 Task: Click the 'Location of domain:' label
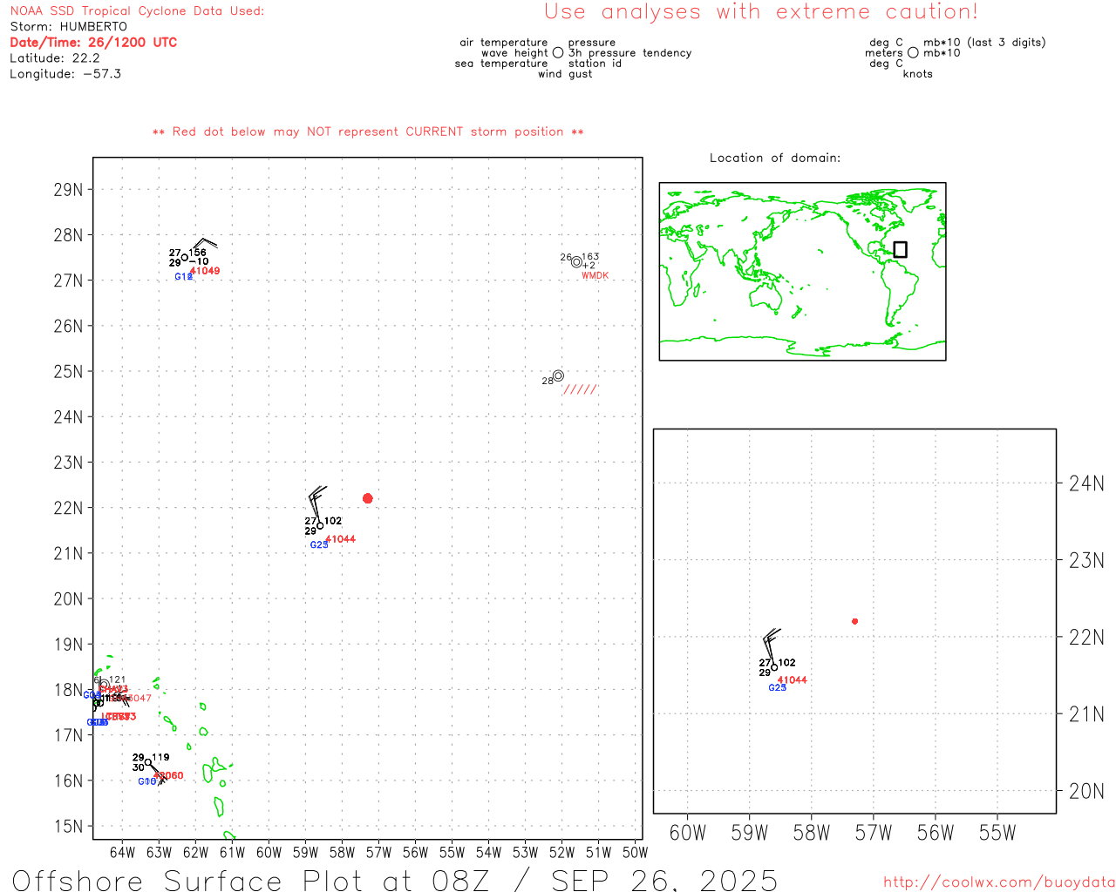[775, 158]
